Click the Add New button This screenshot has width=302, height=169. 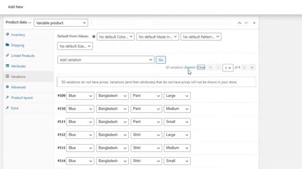(x=16, y=7)
